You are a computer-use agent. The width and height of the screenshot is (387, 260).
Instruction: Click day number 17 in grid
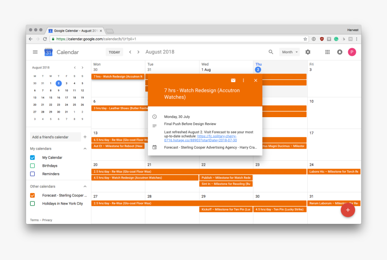[x=311, y=133]
